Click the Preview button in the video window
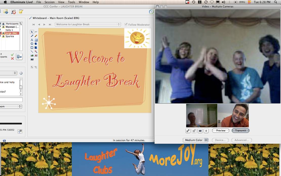The width and height of the screenshot is (281, 176). pos(220,131)
